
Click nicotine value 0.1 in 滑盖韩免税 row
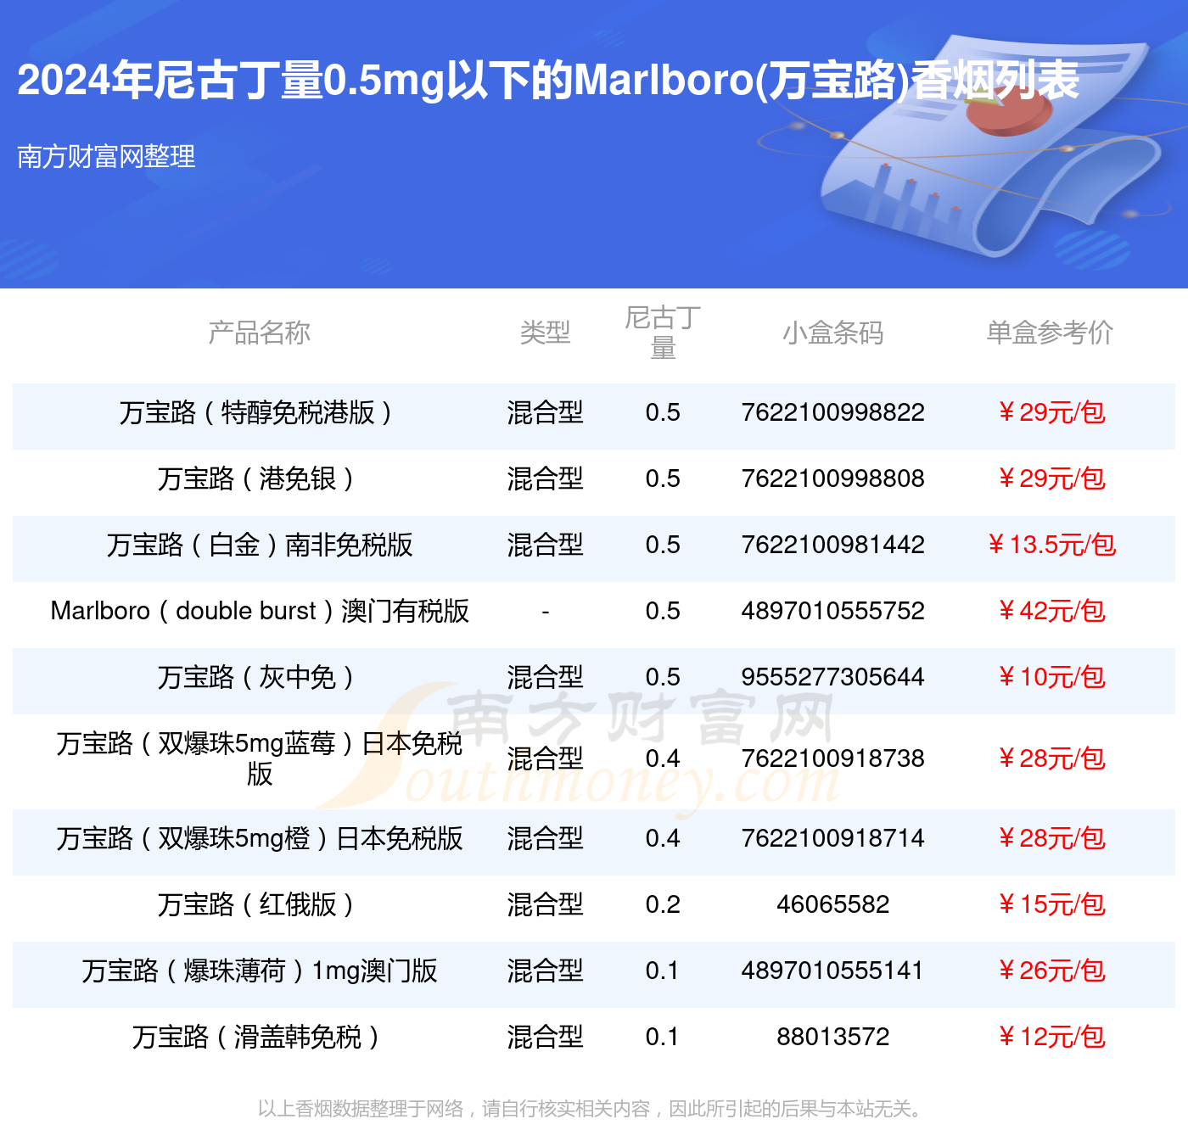(x=663, y=1038)
